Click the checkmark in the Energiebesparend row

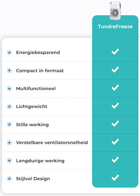point(115,52)
